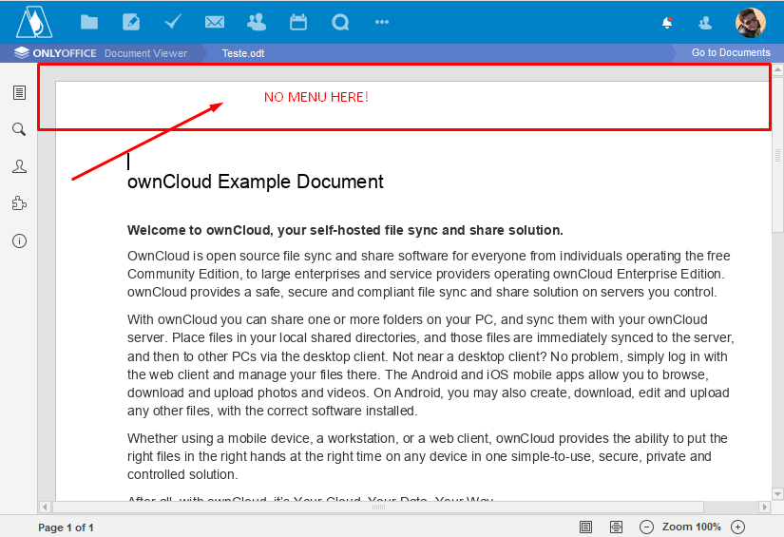The height and width of the screenshot is (537, 784).
Task: Click the Teste.odt file name
Action: tap(243, 53)
